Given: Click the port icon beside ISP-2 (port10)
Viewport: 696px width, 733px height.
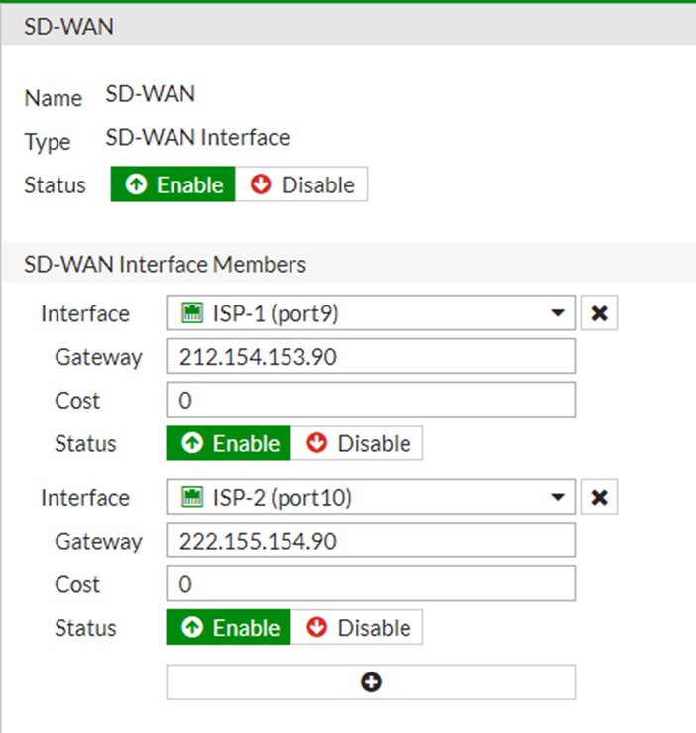Looking at the screenshot, I should click(192, 497).
